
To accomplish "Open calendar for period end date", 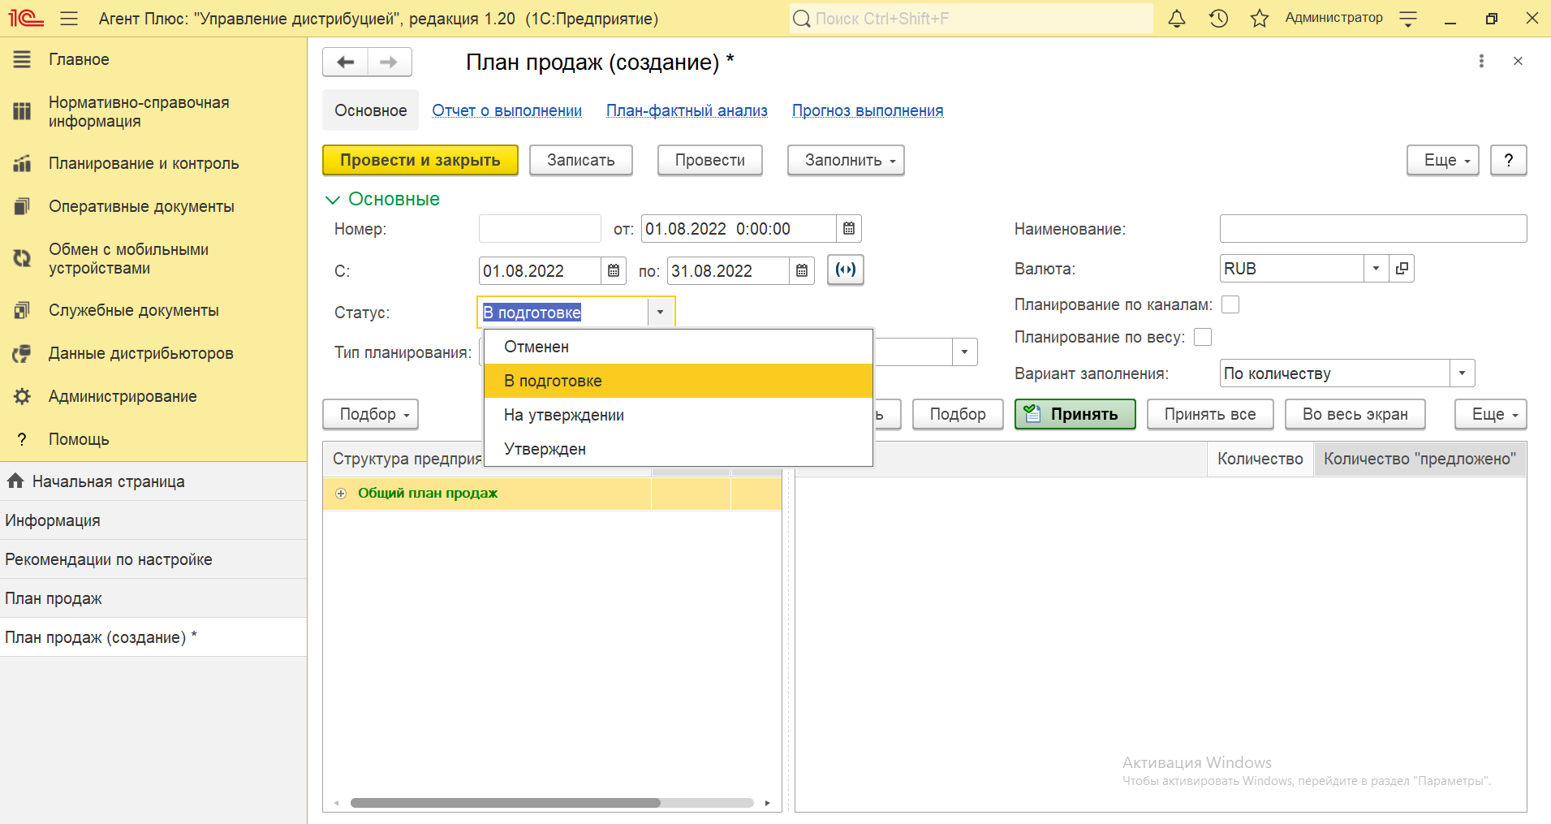I will coord(802,271).
